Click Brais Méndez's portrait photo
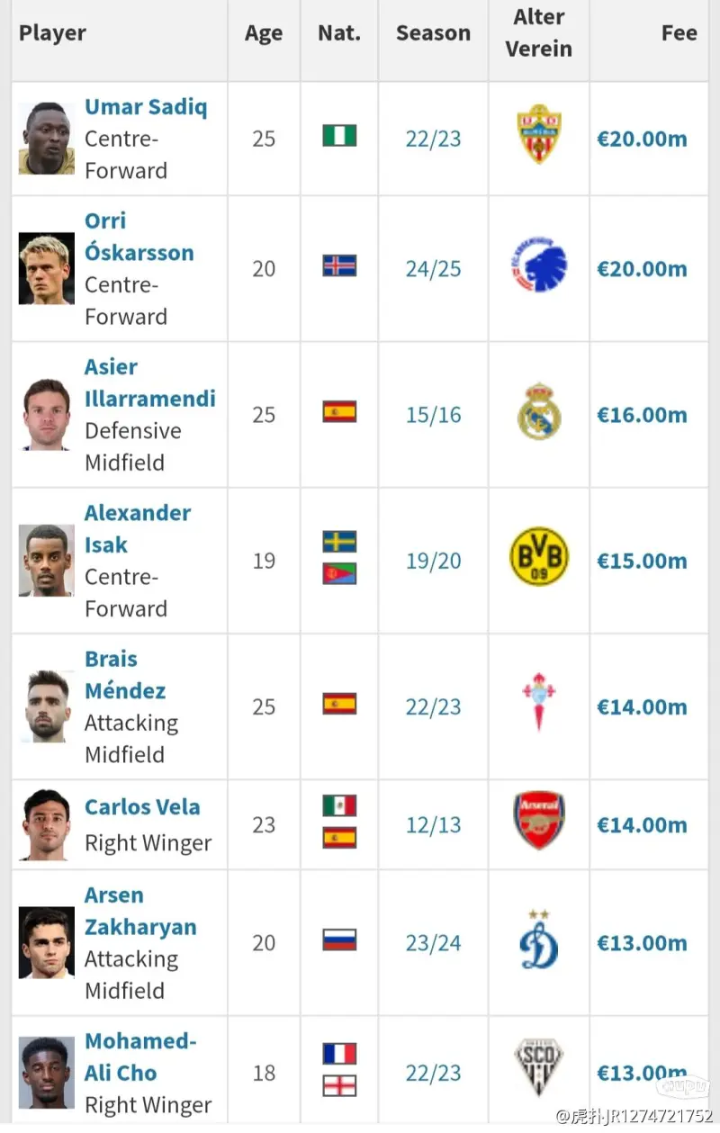The width and height of the screenshot is (720, 1133). (x=47, y=706)
